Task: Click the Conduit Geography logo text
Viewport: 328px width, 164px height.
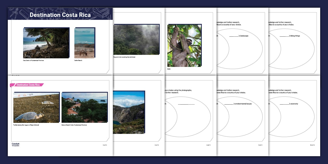Action: pos(15,144)
